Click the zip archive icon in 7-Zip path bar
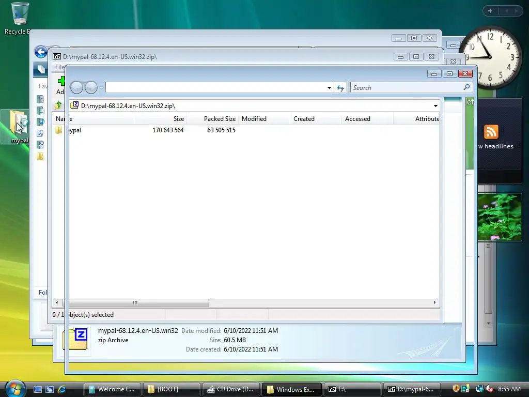This screenshot has width=529, height=397. click(x=74, y=105)
